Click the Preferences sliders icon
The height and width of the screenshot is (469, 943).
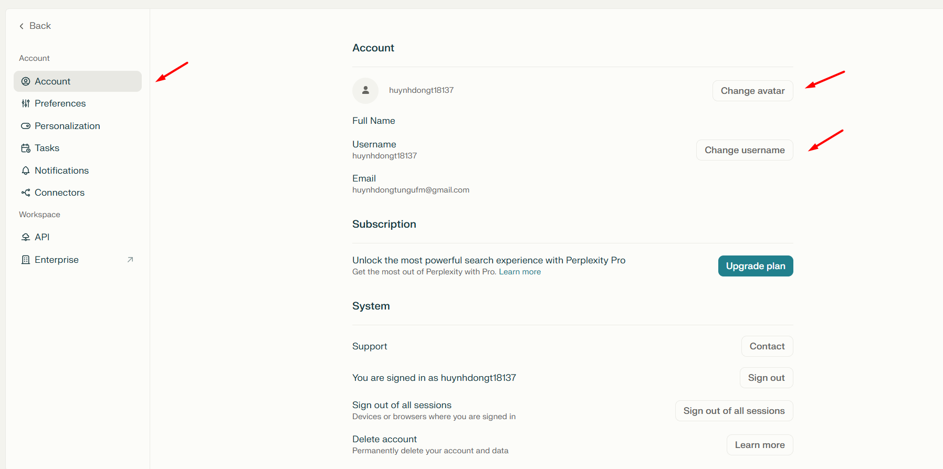(x=25, y=103)
